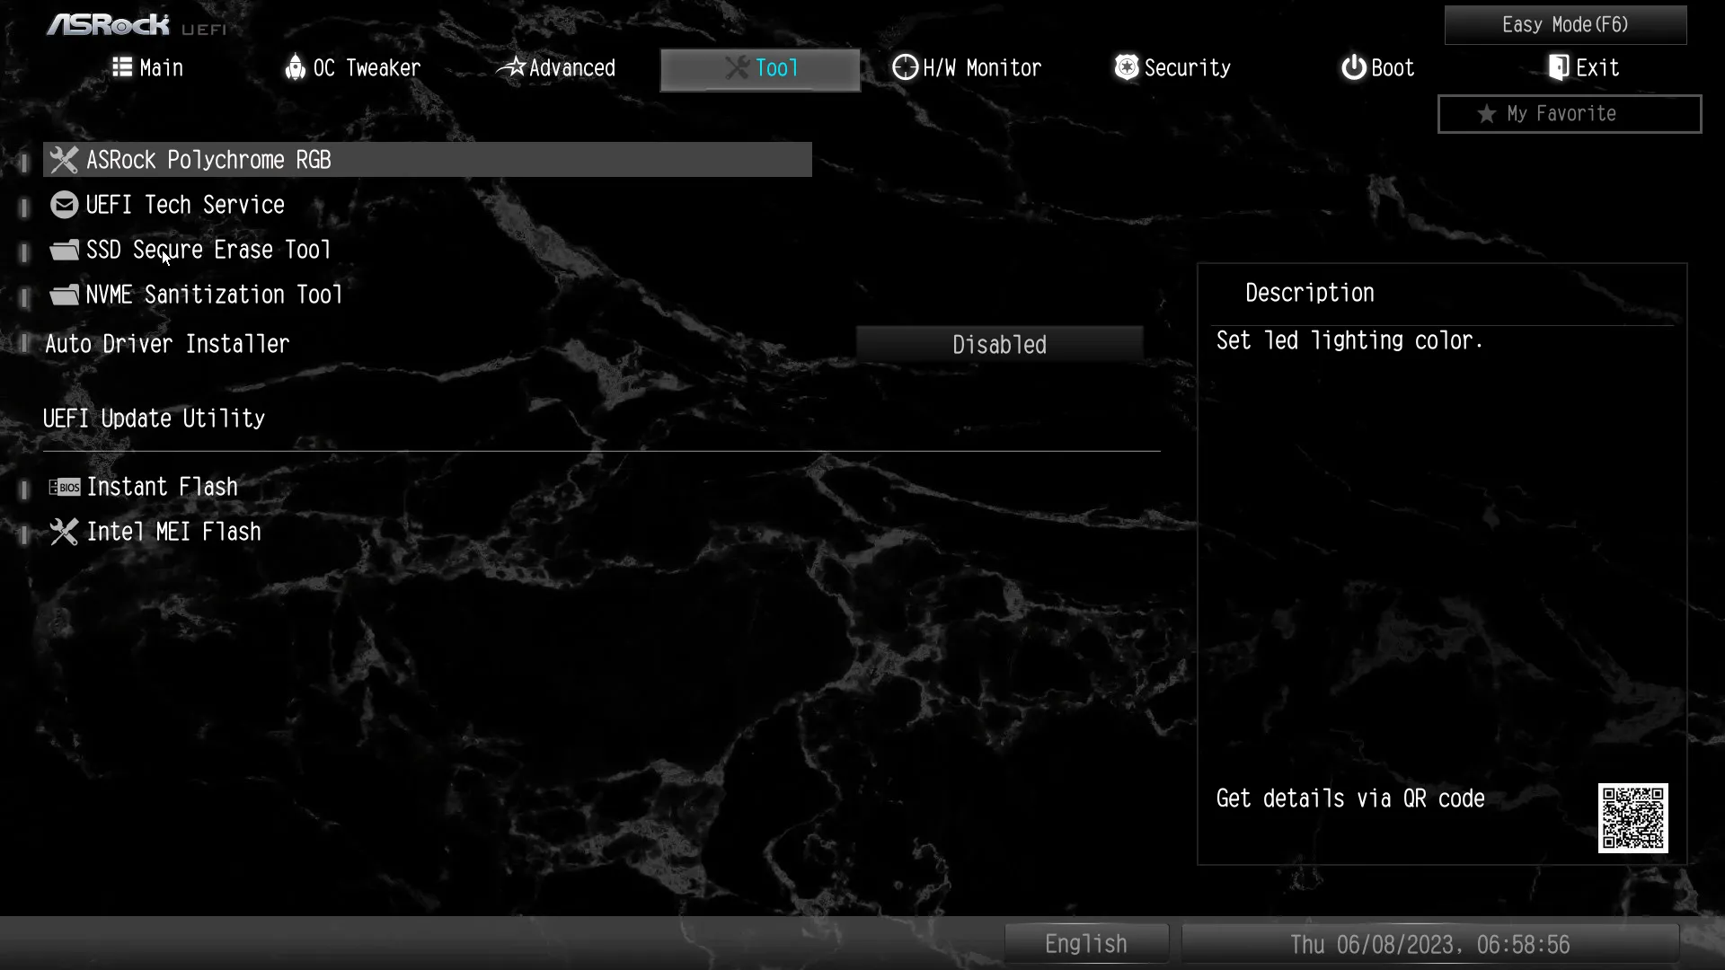This screenshot has width=1725, height=970.
Task: Click the NVME Sanitization folder icon
Action: pos(64,295)
